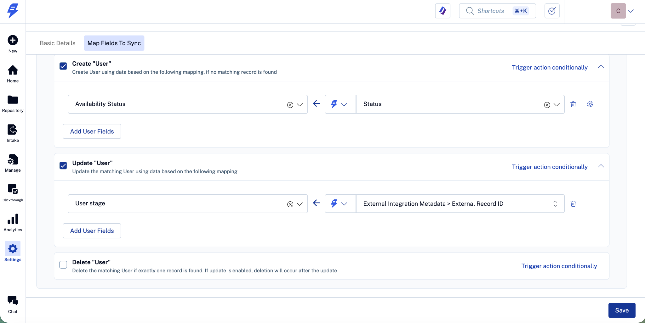Switch to the Basic Details tab
Image resolution: width=645 pixels, height=323 pixels.
coord(58,43)
